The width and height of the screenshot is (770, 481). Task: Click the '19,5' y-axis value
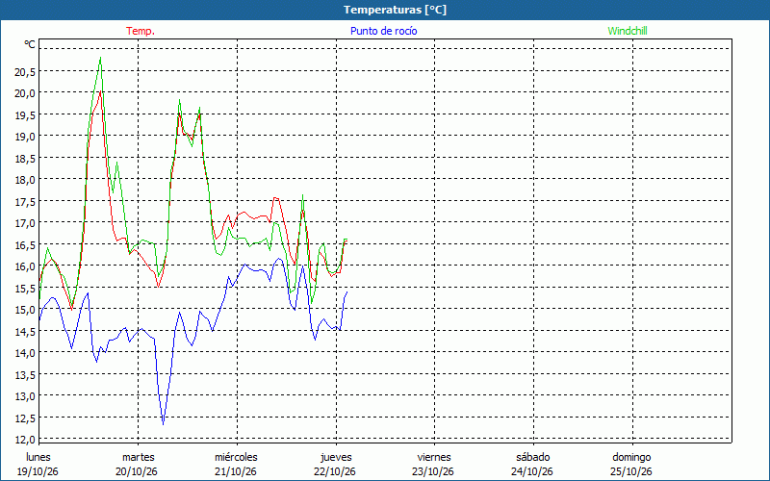(25, 114)
